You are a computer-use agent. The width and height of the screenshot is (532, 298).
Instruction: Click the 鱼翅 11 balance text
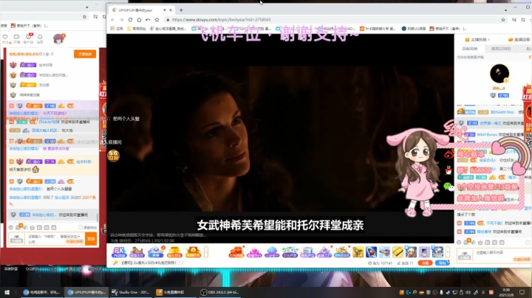coord(406,263)
